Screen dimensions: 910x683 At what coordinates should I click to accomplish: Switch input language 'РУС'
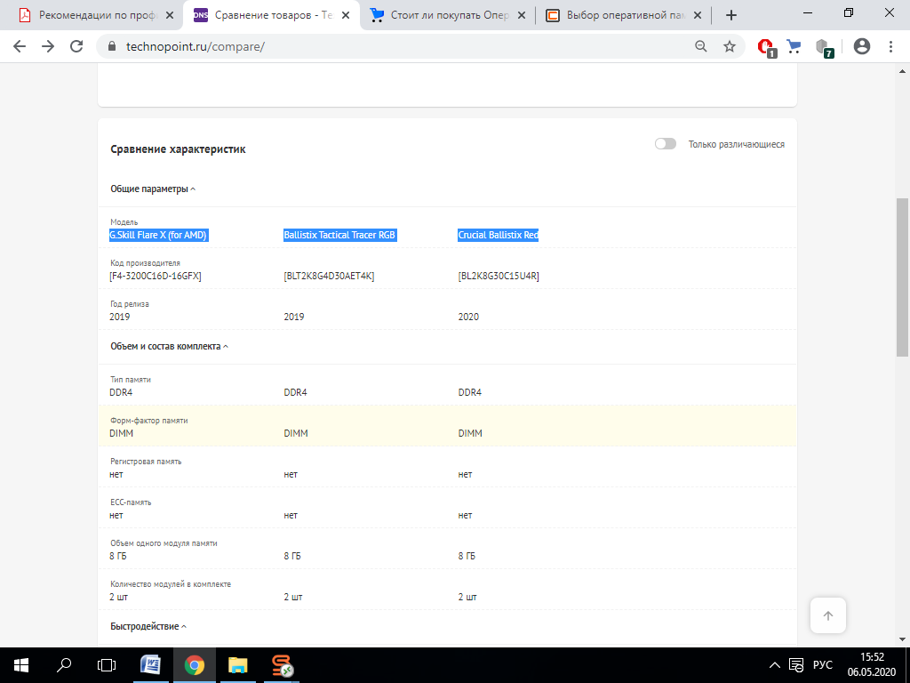coord(822,665)
